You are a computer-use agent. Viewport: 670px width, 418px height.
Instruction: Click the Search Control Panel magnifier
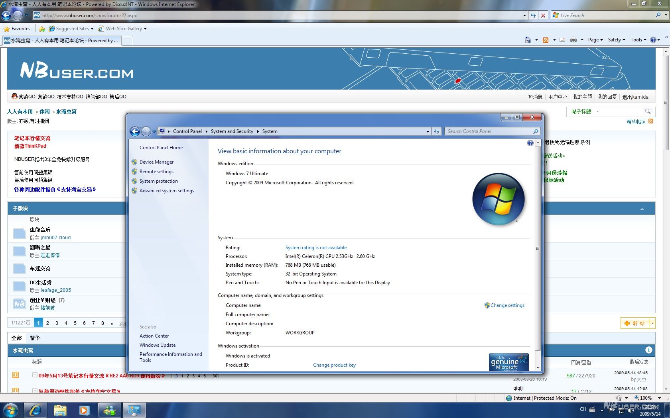click(536, 131)
